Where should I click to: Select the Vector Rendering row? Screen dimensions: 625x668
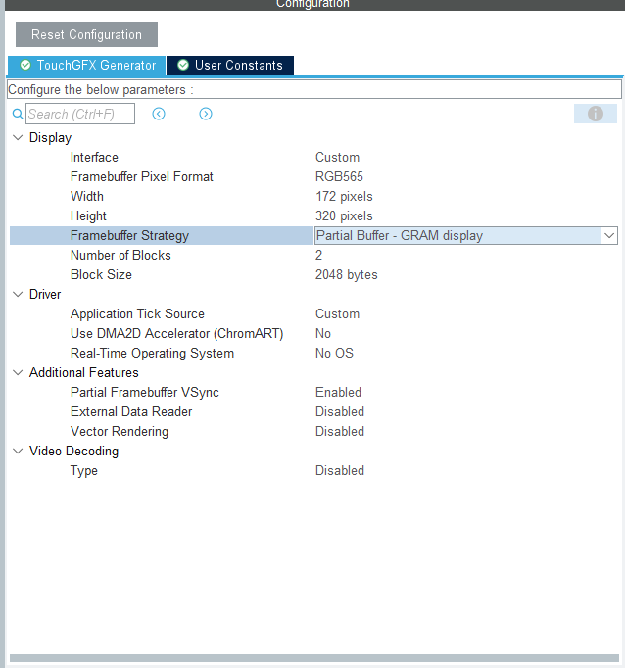(x=313, y=432)
